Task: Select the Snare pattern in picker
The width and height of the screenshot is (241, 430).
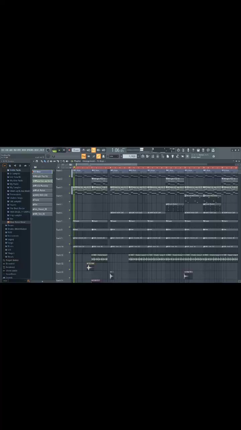Action: 37,200
